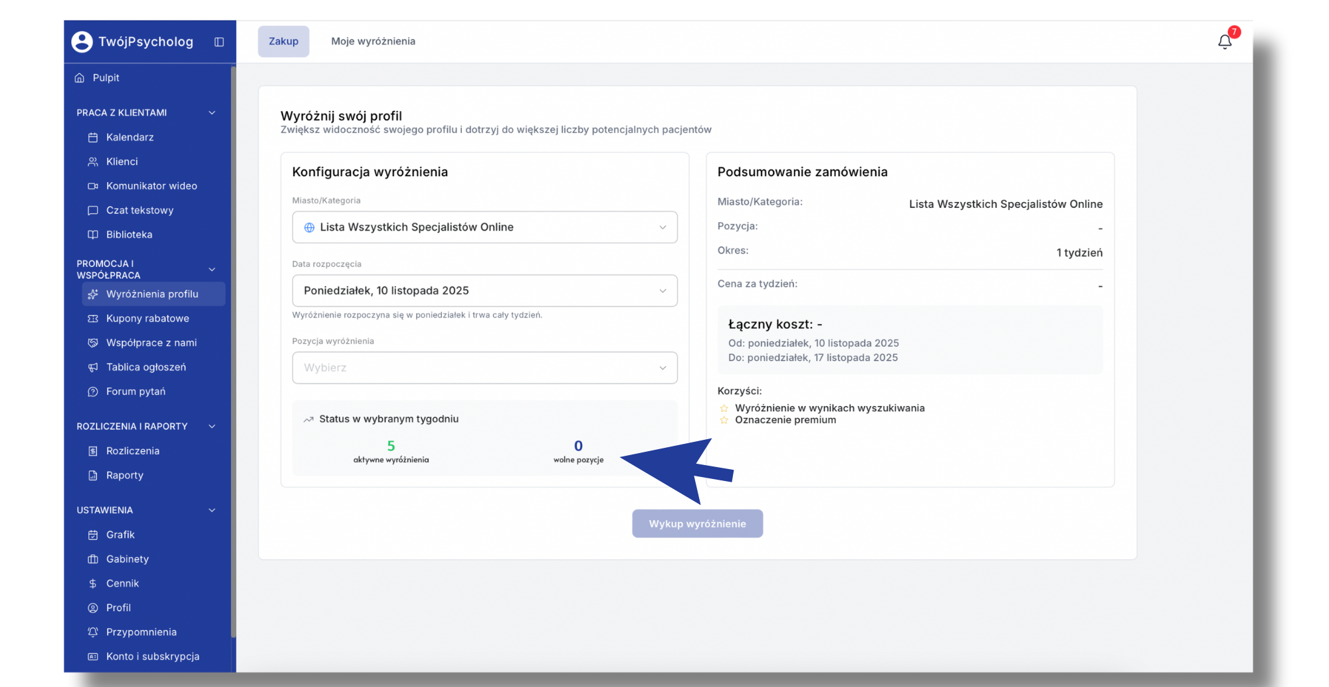Open the Miasto/Kategoria dropdown

point(484,227)
